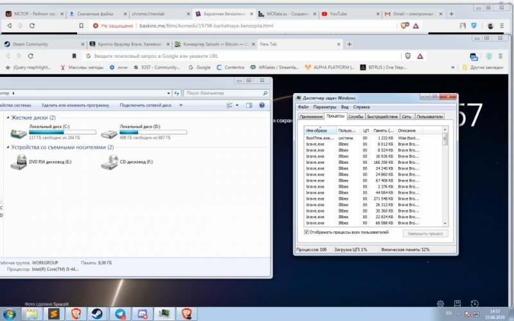Screen dimensions: 514x321
Task: Select CD drive (F:)
Action: tap(127, 162)
